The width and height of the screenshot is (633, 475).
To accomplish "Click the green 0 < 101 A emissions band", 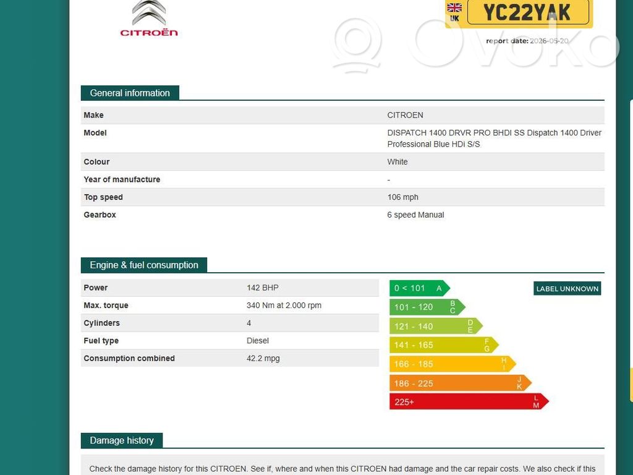I will pos(420,288).
